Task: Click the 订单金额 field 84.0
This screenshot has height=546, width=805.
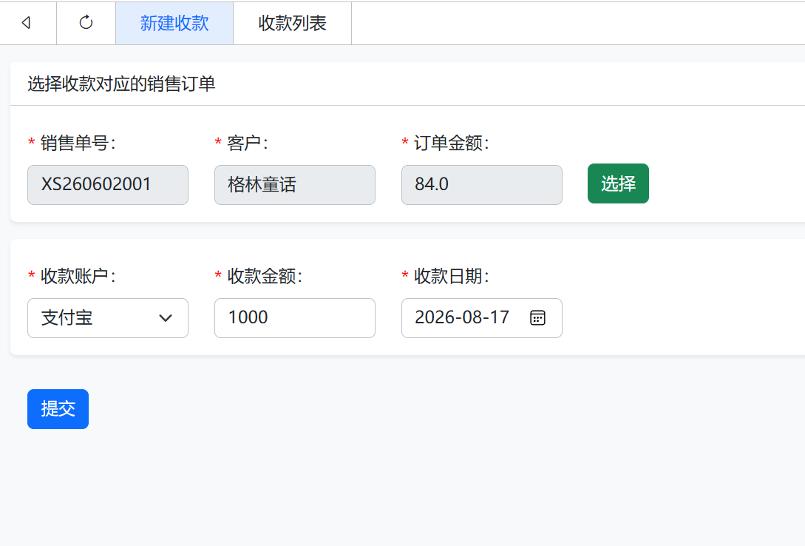Action: point(481,185)
